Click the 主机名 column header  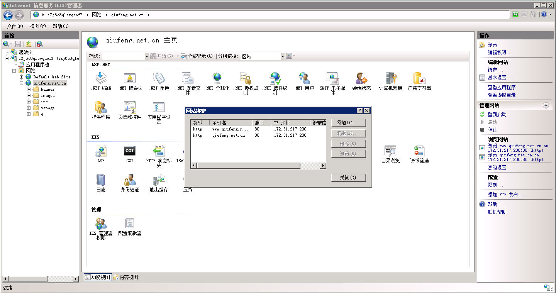(x=231, y=123)
